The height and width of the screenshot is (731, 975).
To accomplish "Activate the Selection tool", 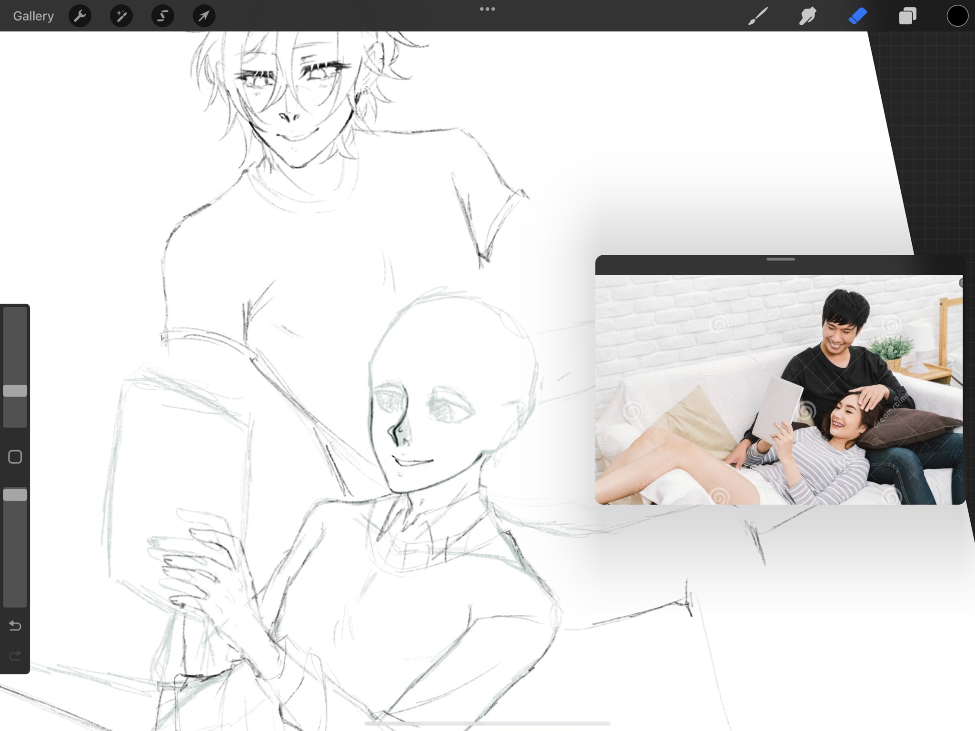I will 162,16.
